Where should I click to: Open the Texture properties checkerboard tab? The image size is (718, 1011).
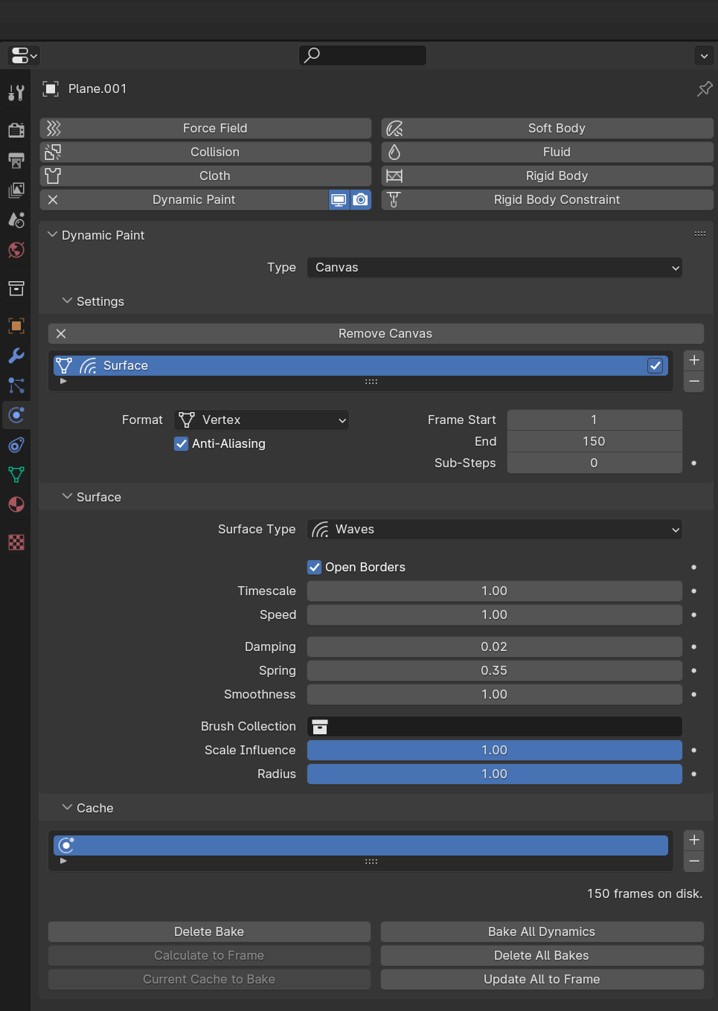(16, 542)
